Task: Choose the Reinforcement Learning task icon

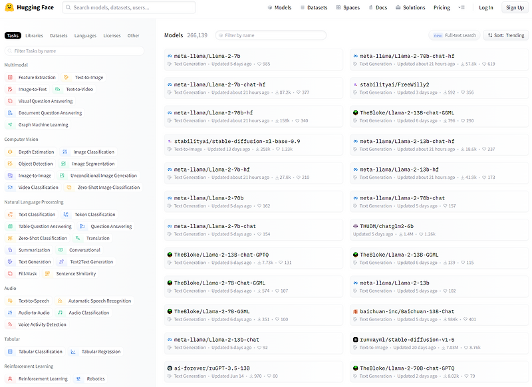Action: [10, 379]
